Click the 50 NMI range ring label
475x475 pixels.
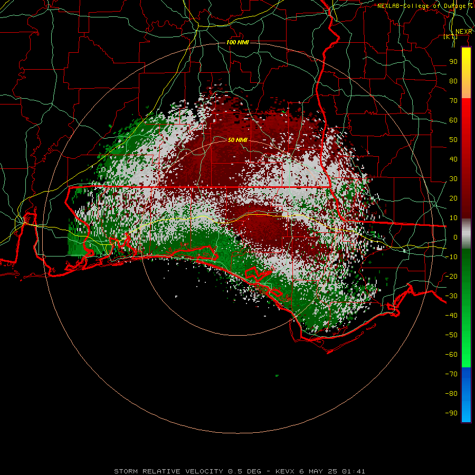click(x=238, y=140)
